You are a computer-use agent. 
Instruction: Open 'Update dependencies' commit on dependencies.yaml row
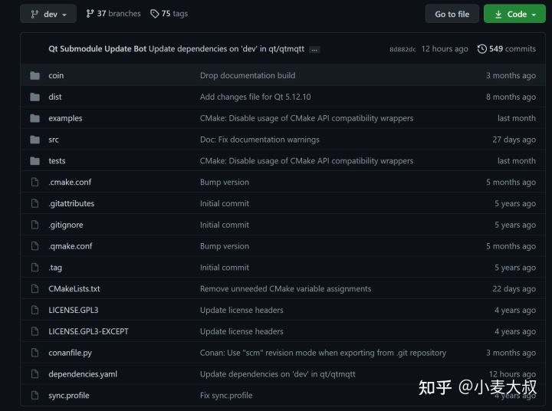[x=278, y=374]
